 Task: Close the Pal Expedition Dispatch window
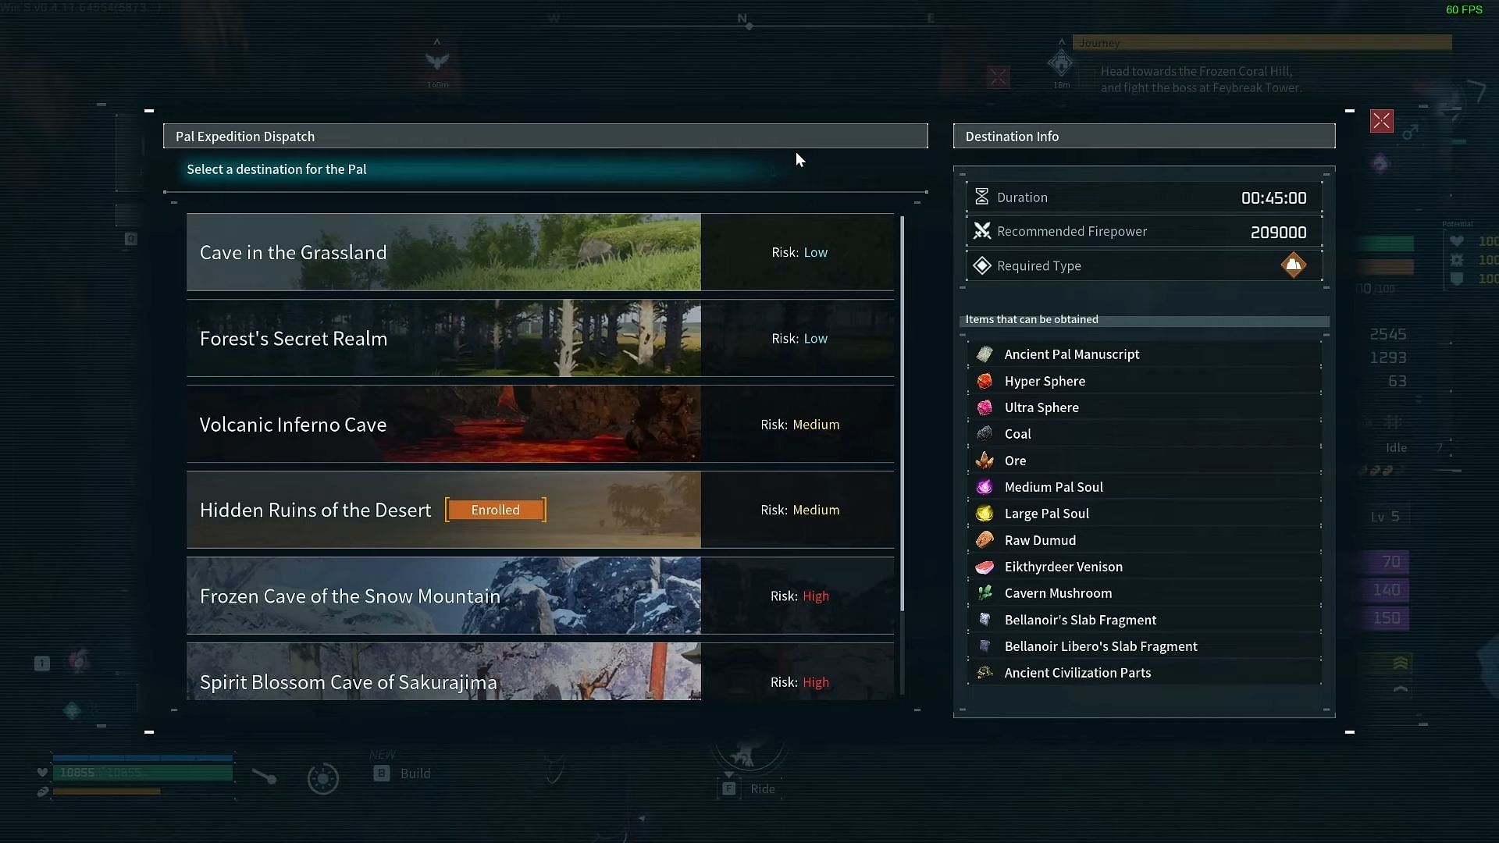click(x=1382, y=120)
